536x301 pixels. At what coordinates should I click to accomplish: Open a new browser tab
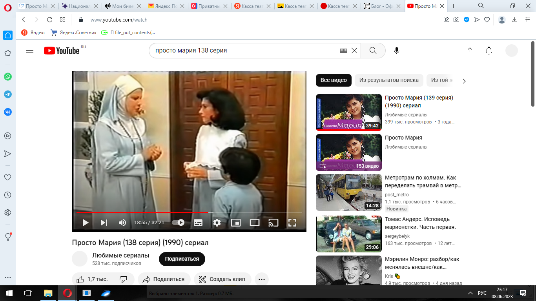(x=454, y=6)
